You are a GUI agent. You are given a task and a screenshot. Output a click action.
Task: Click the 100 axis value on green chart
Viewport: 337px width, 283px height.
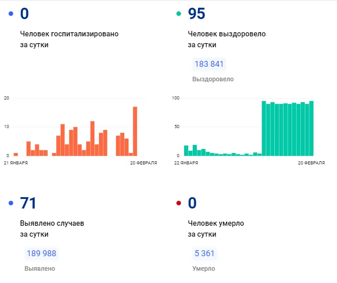tap(176, 98)
